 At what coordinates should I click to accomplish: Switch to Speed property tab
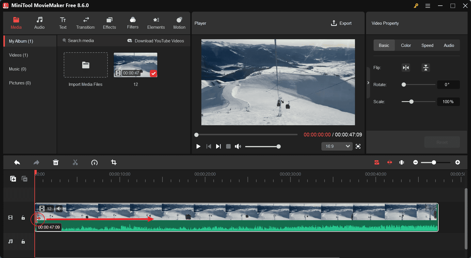(427, 45)
